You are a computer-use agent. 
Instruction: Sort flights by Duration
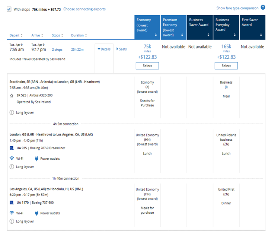(x=79, y=35)
